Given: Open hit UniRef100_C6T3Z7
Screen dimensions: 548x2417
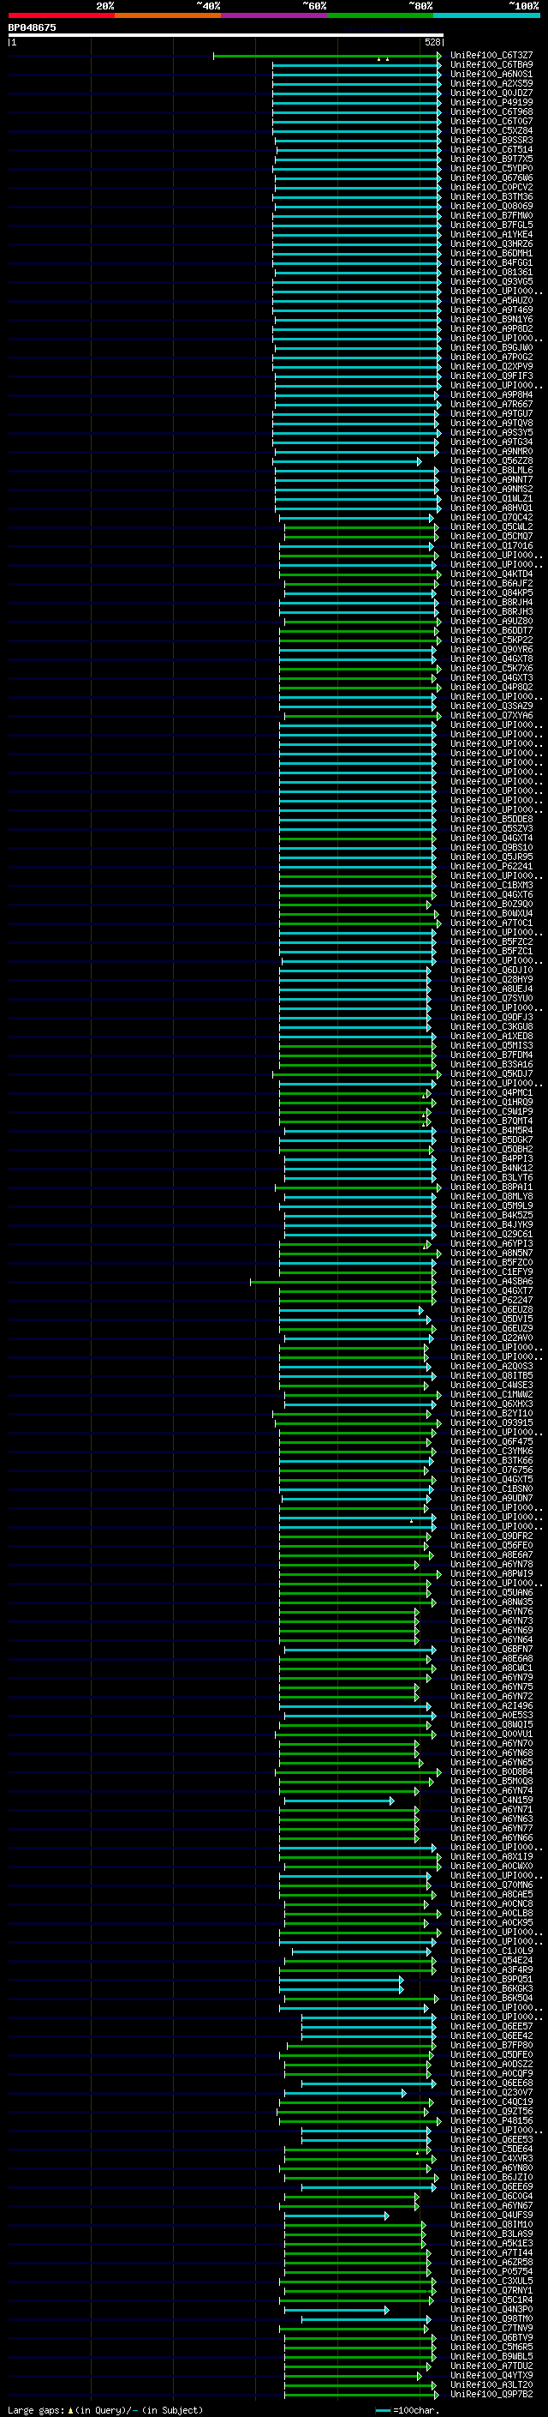Looking at the screenshot, I should click(x=491, y=57).
